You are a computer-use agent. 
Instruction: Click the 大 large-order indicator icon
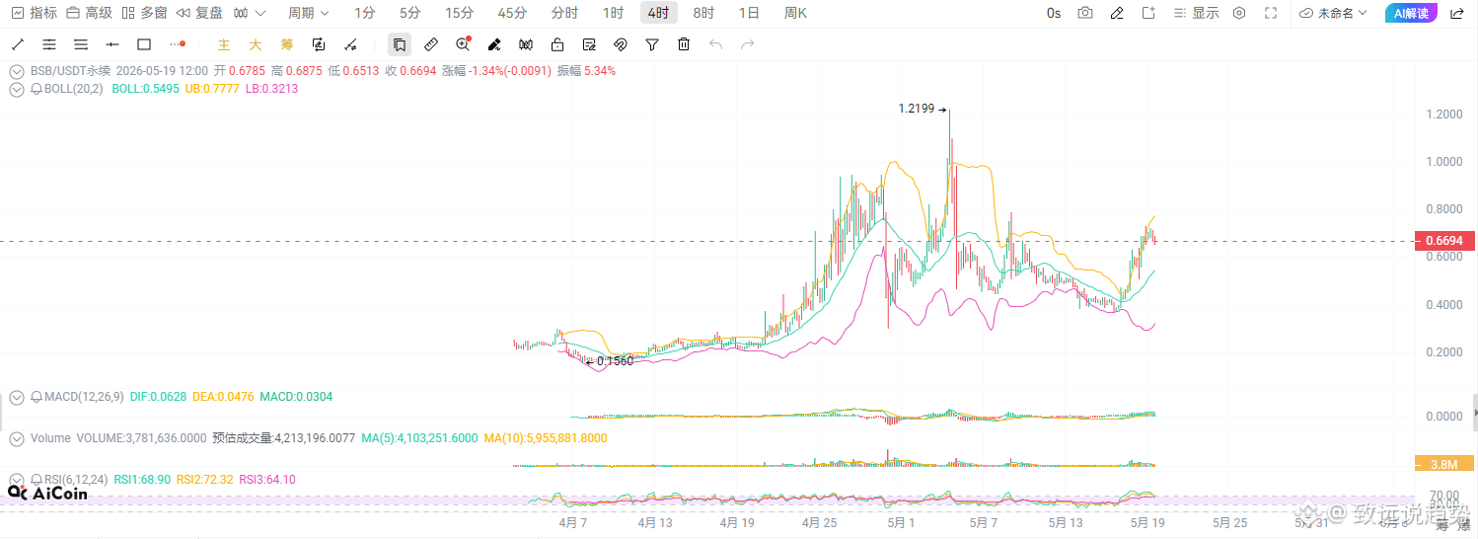click(255, 44)
